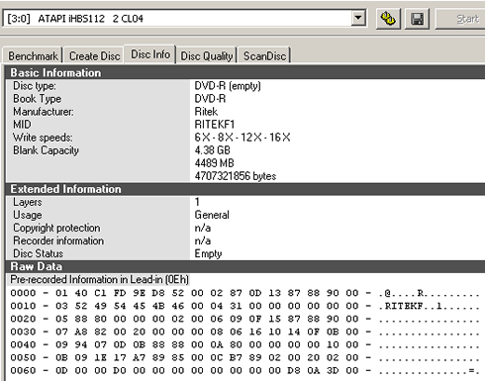Select the 'Empty' disc status value

tap(208, 253)
